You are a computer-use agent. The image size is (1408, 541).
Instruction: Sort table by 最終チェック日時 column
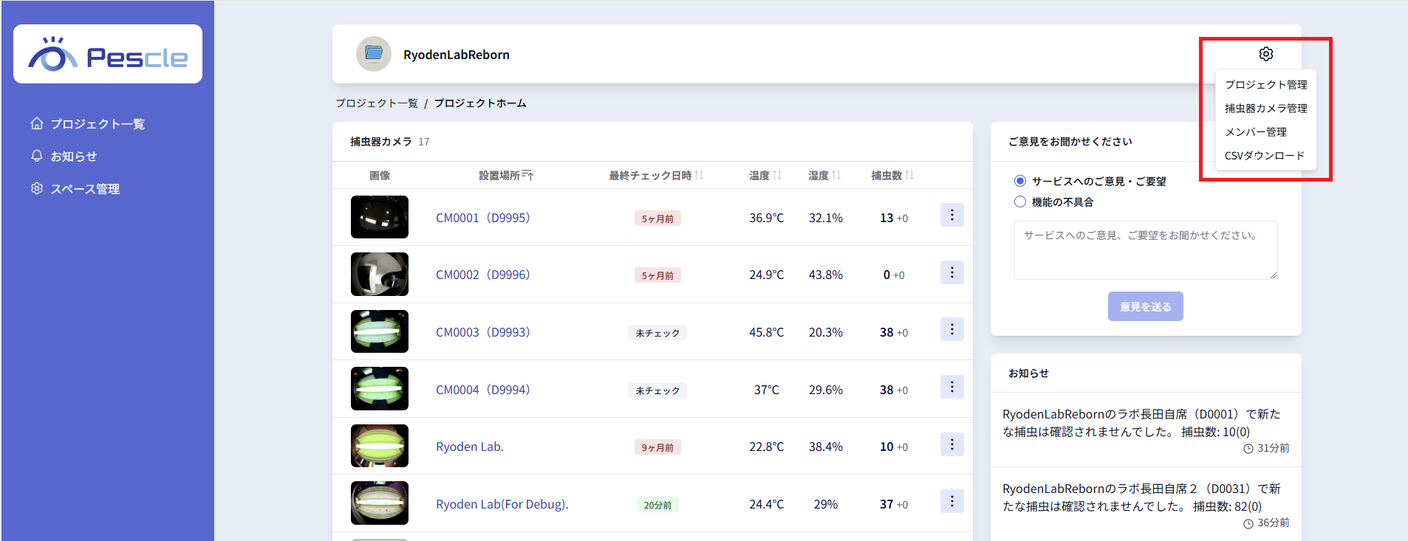pyautogui.click(x=699, y=175)
